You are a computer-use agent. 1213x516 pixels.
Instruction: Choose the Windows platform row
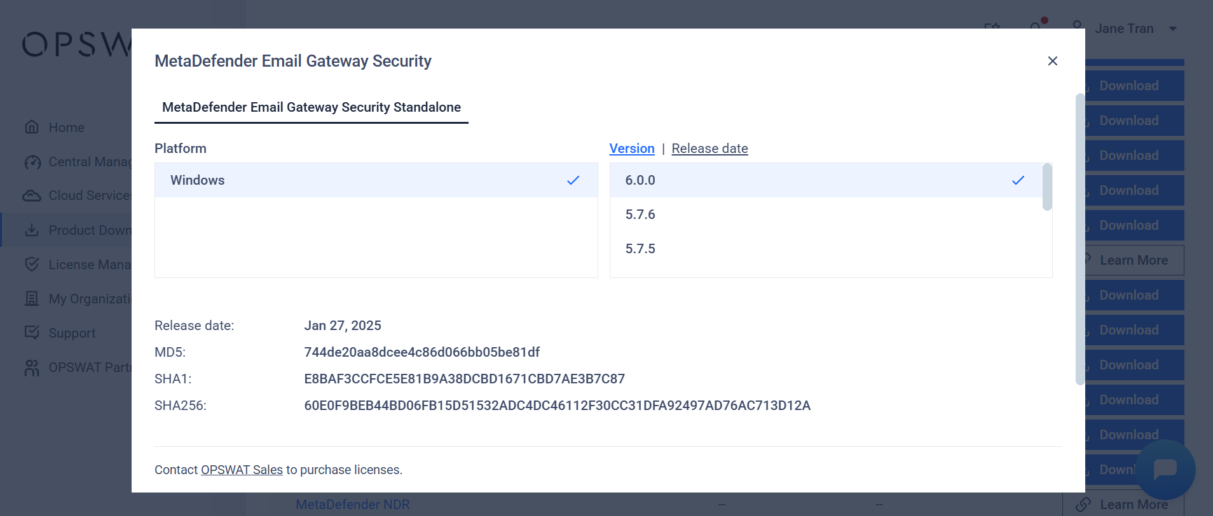coord(376,180)
